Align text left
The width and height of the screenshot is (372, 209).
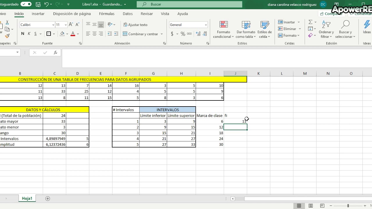click(88, 34)
